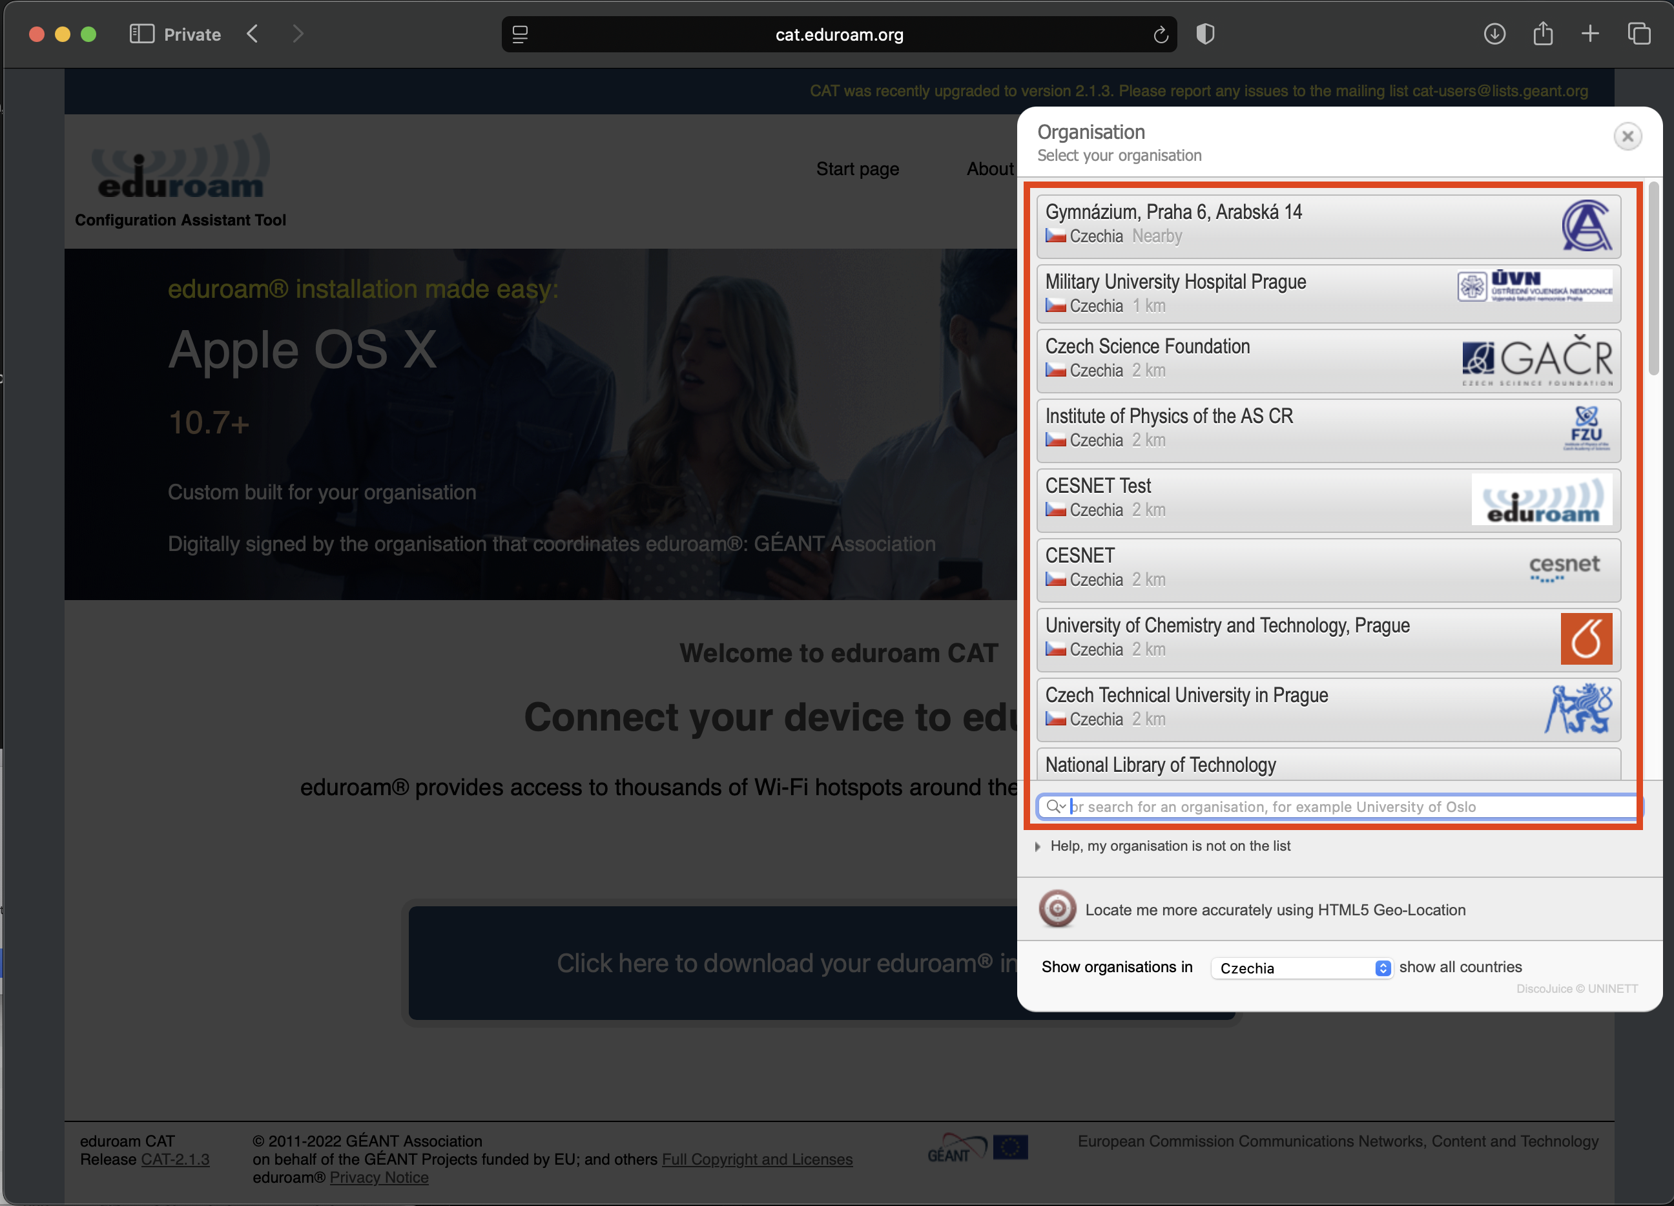Open a new tab with plus button
The width and height of the screenshot is (1674, 1206).
1591,34
